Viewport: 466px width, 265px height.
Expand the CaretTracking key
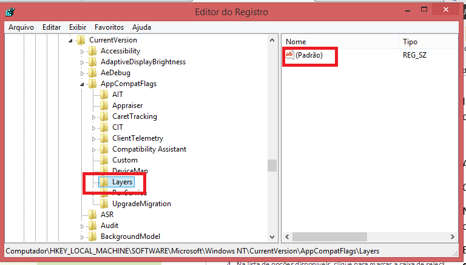(x=93, y=117)
